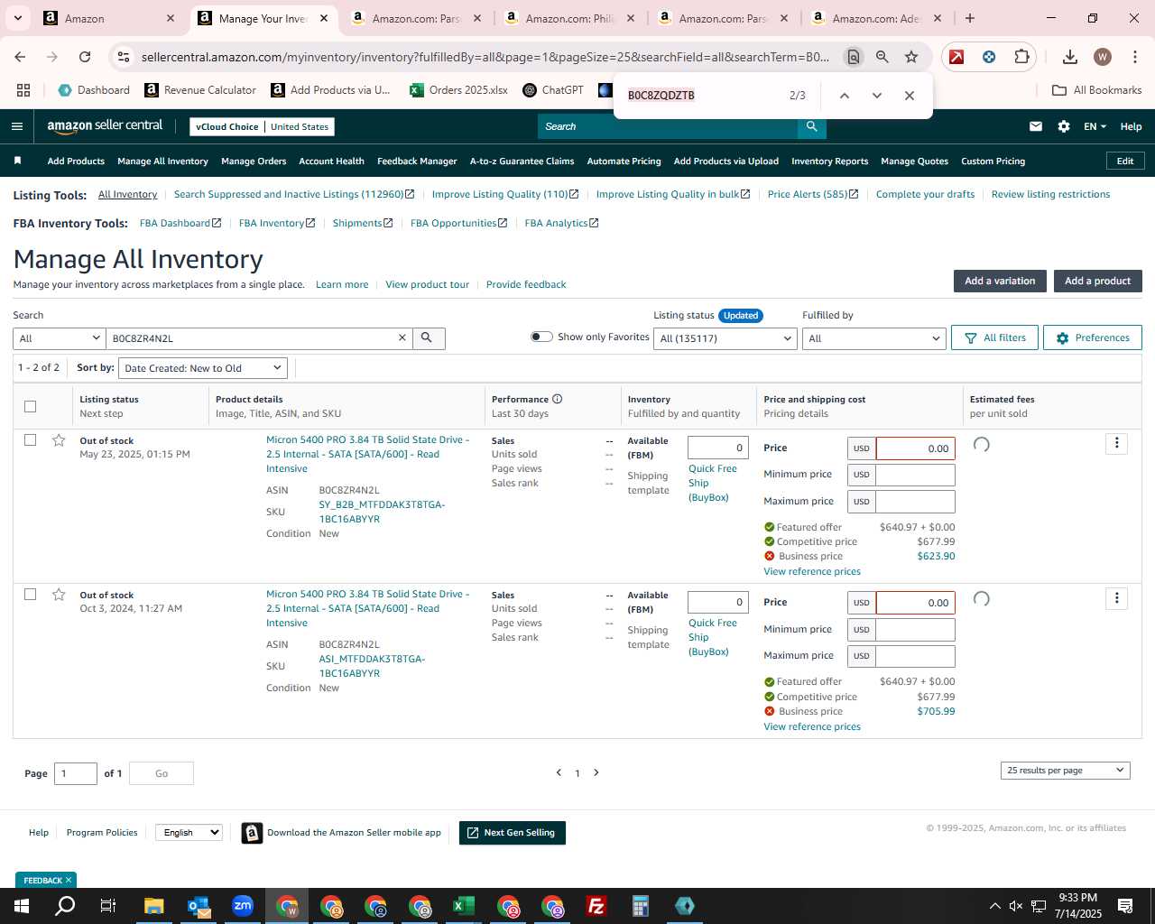This screenshot has height=924, width=1155.
Task: Open the All filters button
Action: [x=994, y=337]
